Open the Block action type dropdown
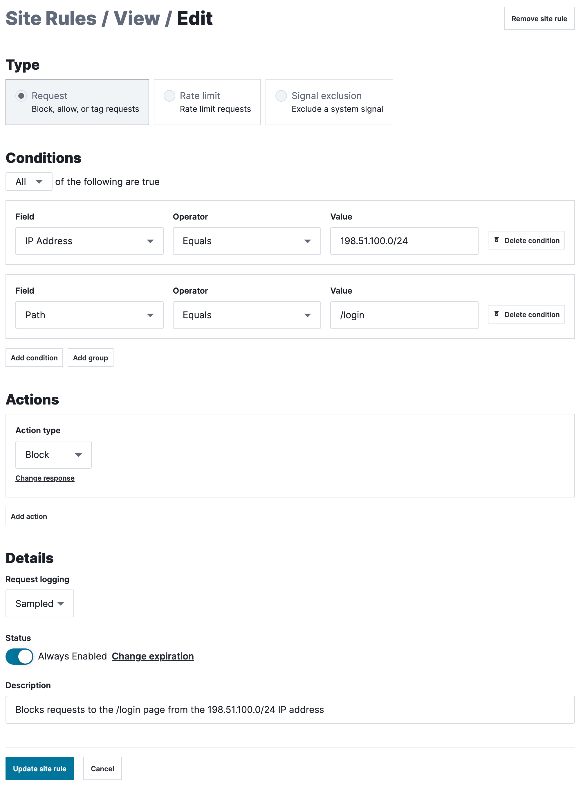This screenshot has width=581, height=789. point(53,455)
